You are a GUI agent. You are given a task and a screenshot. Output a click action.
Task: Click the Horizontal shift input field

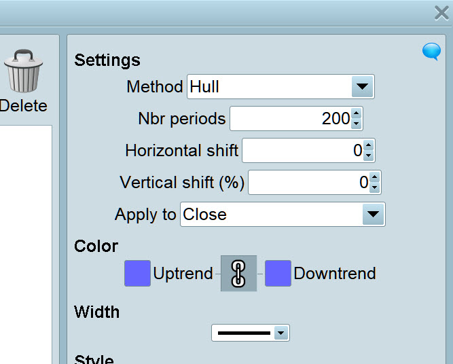pyautogui.click(x=301, y=151)
